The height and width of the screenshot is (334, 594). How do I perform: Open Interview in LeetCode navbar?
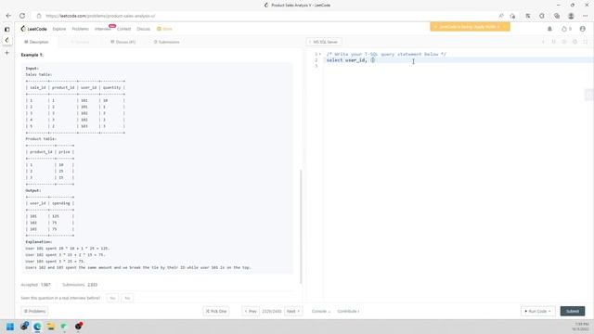point(103,29)
